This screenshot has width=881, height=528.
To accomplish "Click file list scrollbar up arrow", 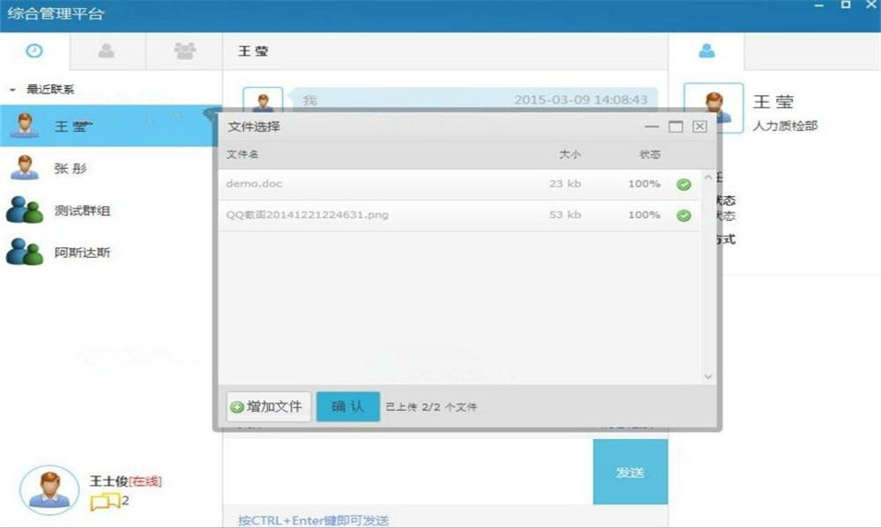I will coord(708,177).
